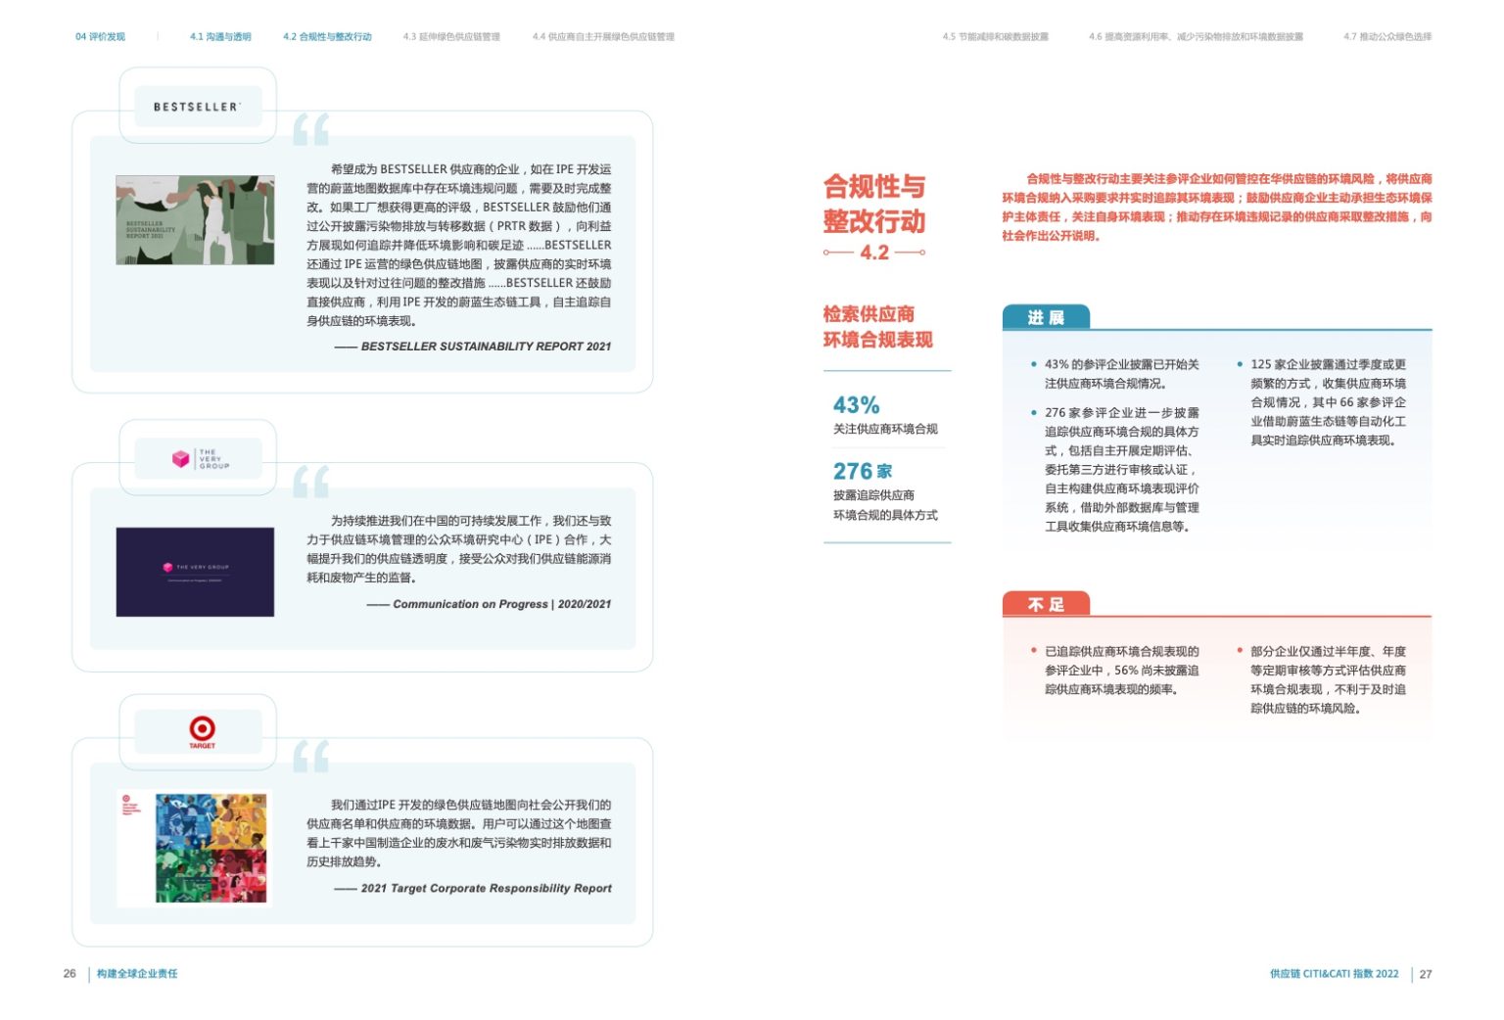
Task: Open the 4.1 沟通与透明 section
Action: click(x=218, y=36)
